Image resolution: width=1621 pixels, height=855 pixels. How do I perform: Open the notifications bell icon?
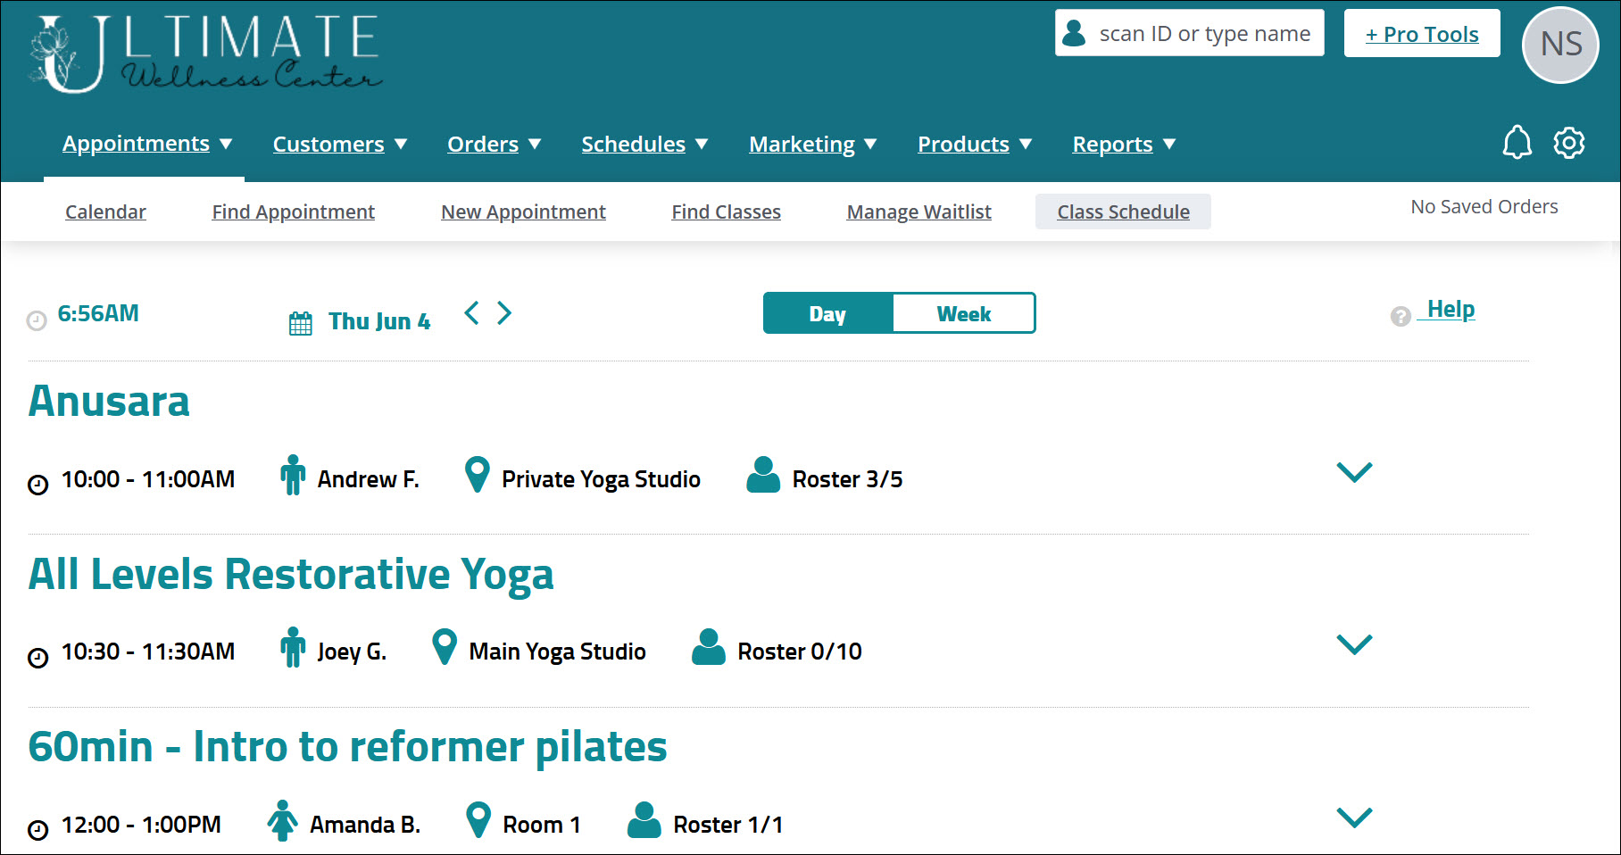(x=1517, y=143)
